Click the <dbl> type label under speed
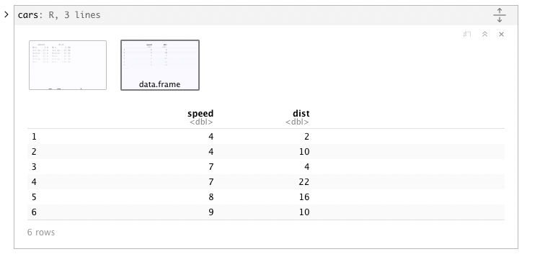The height and width of the screenshot is (262, 540). tap(201, 122)
